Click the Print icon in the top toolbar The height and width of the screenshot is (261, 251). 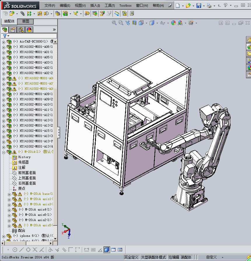[209, 6]
